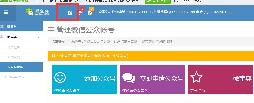Click the 微宝典 weibao888 logo
Image resolution: width=254 pixels, height=103 pixels.
(37, 12)
